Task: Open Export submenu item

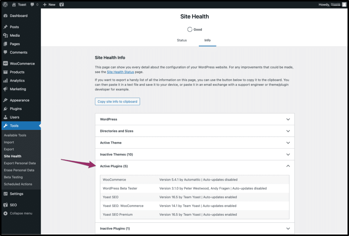Action: 9,149
